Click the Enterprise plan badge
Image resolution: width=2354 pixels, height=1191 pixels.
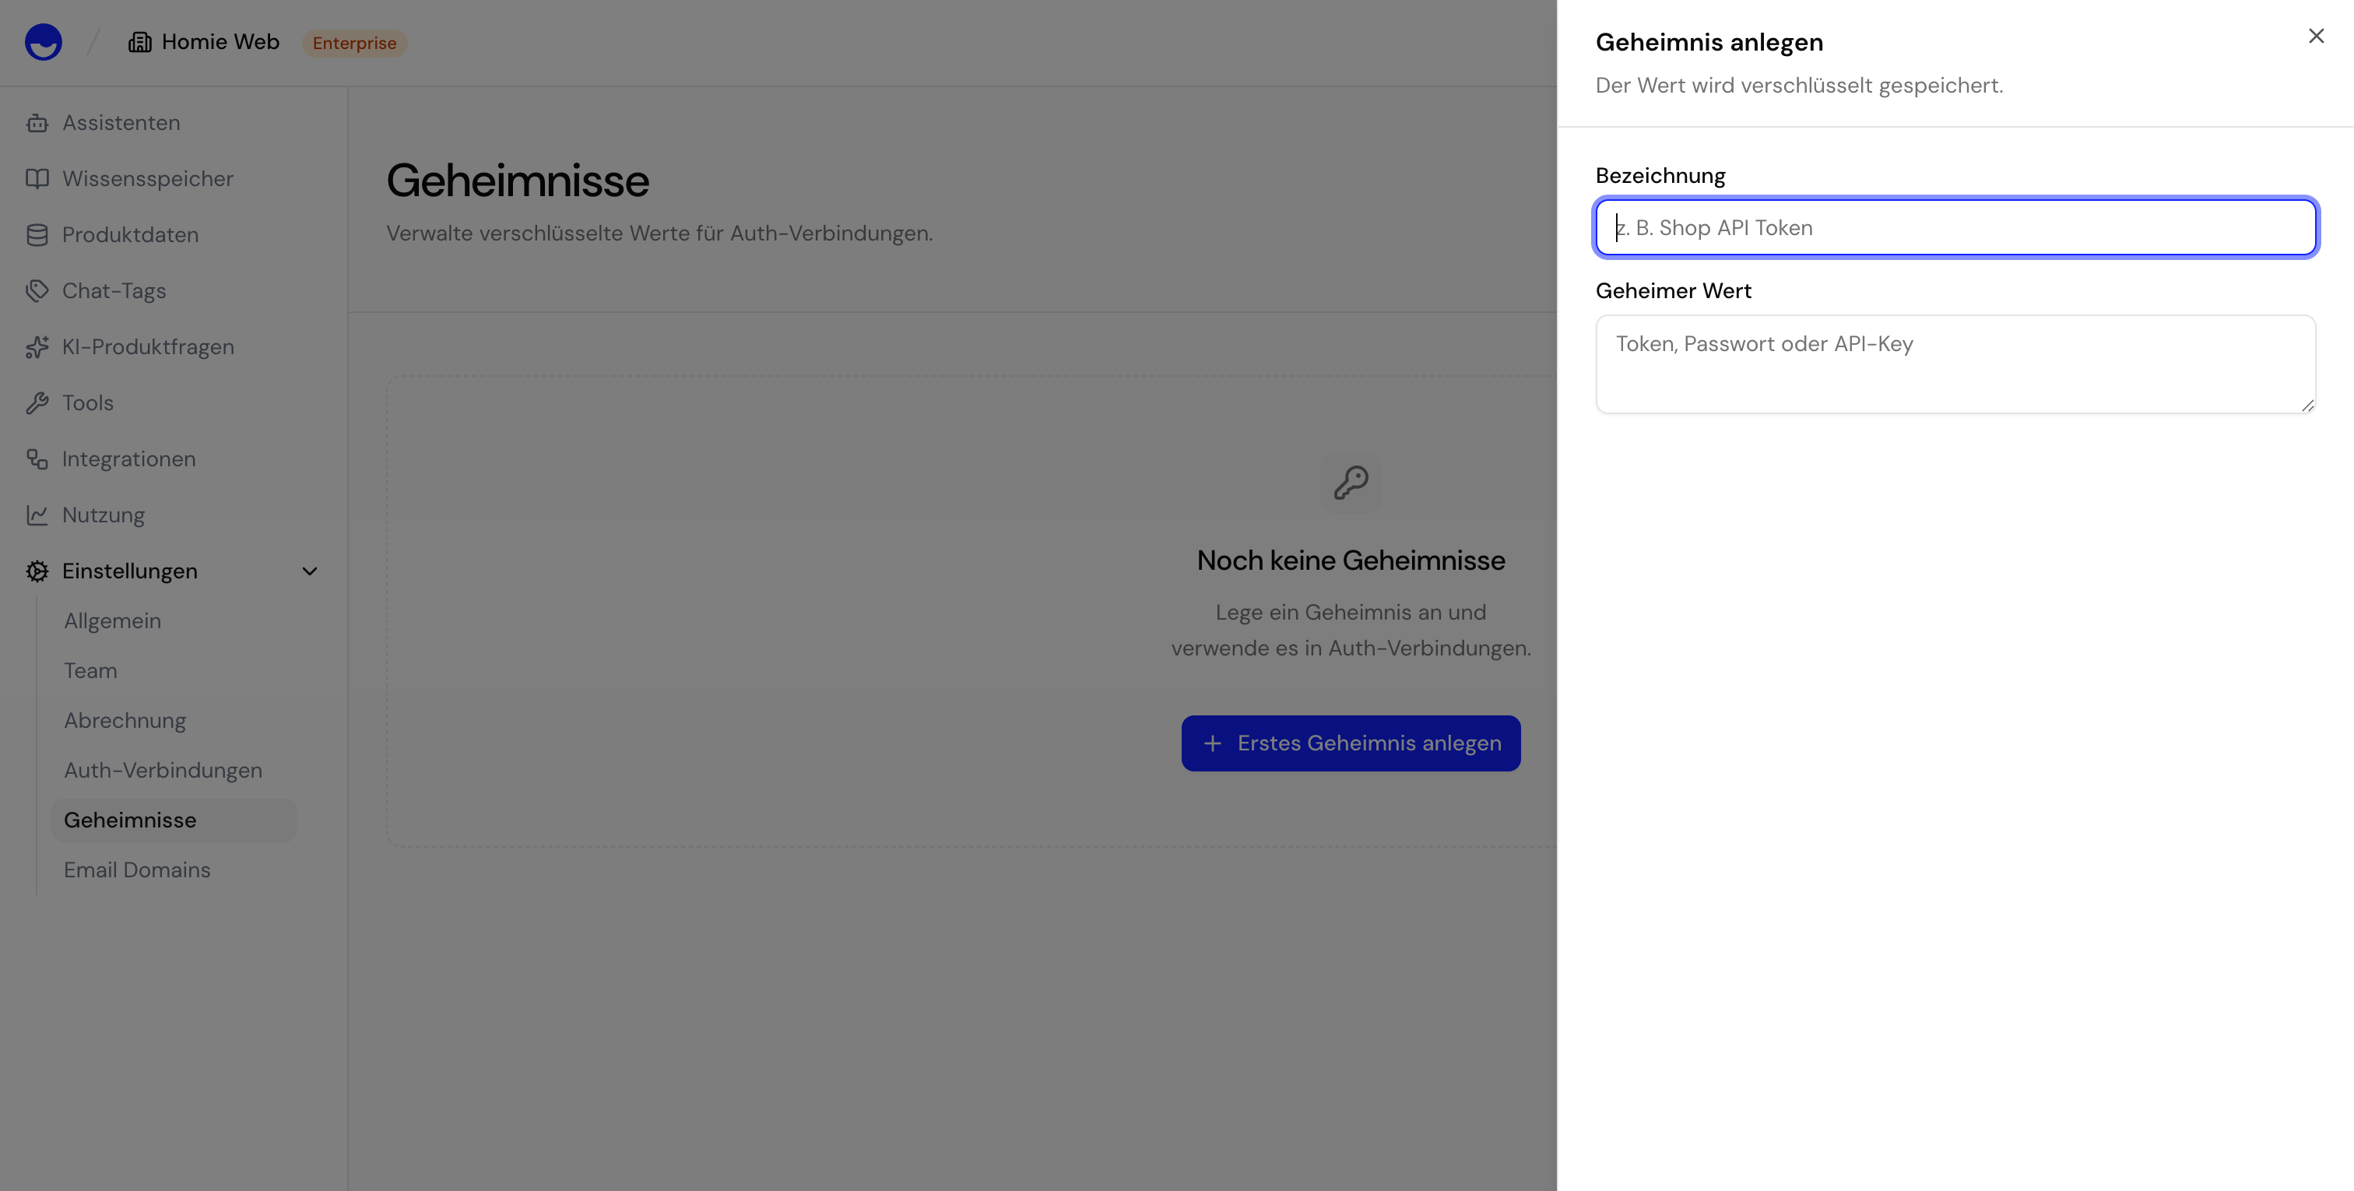point(354,43)
